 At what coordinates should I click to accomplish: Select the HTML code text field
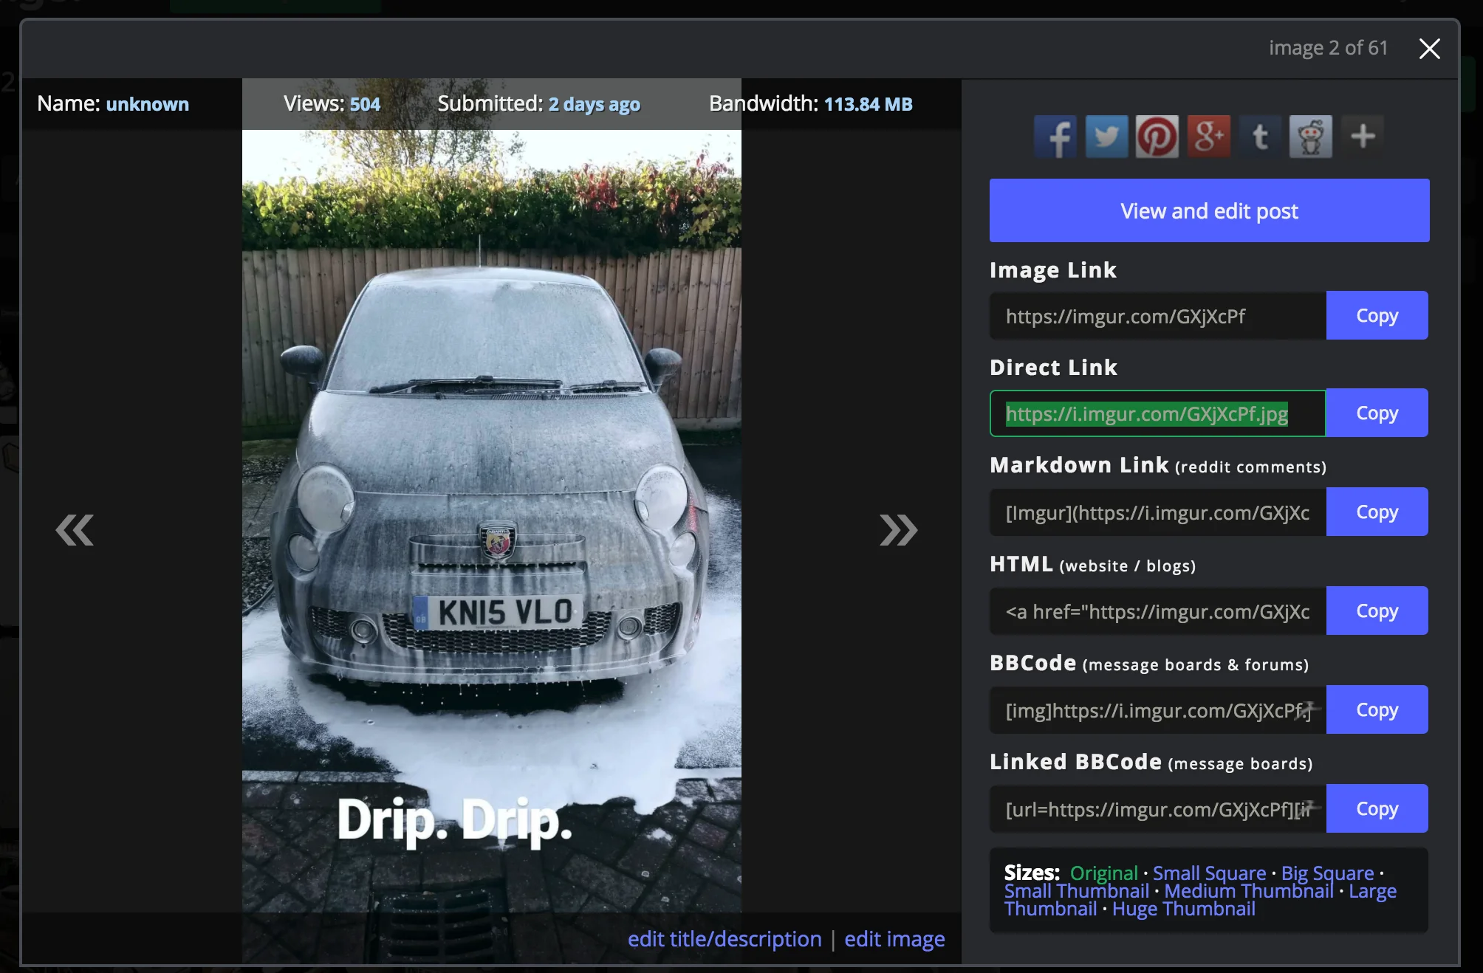point(1158,611)
